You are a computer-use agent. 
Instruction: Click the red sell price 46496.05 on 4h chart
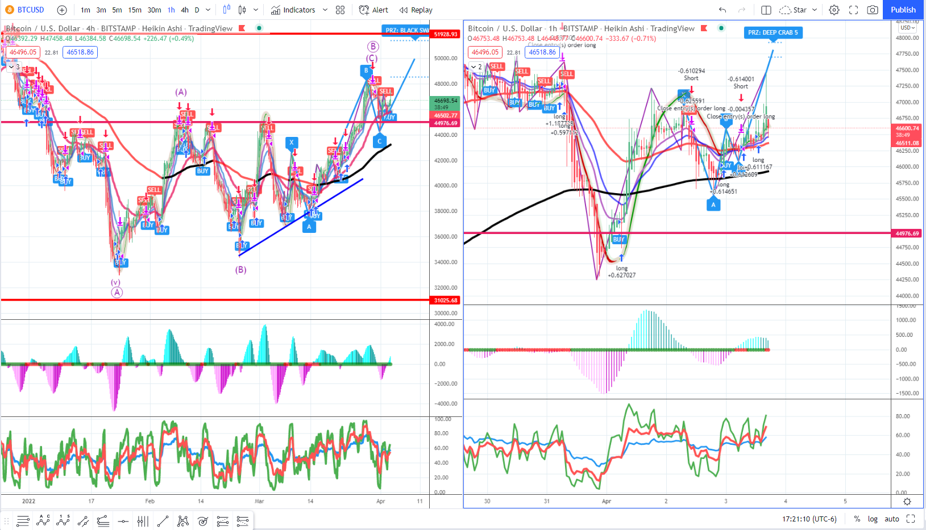[x=23, y=52]
